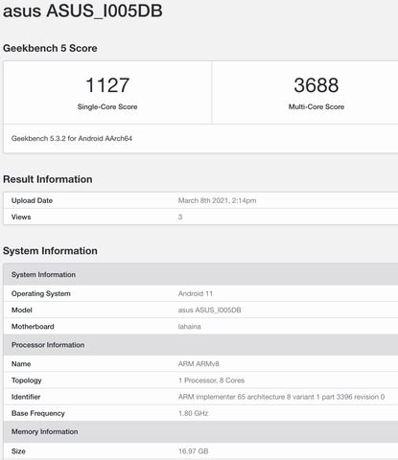Select the model value asus ASUS_I005DB in table

[210, 310]
